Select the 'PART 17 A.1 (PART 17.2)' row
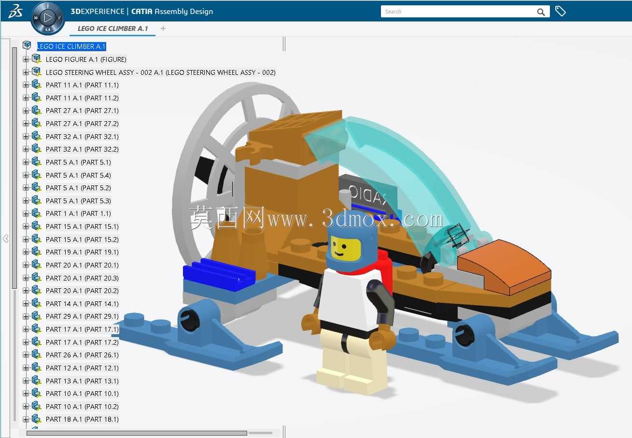 (82, 342)
